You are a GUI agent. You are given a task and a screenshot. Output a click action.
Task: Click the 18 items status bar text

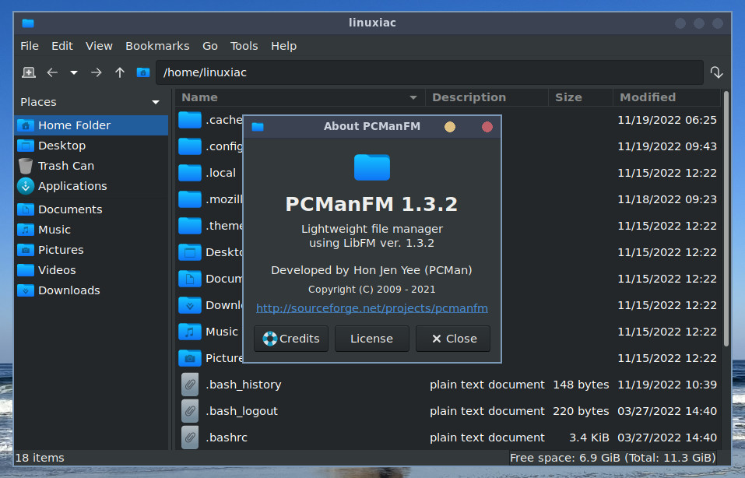pyautogui.click(x=40, y=458)
